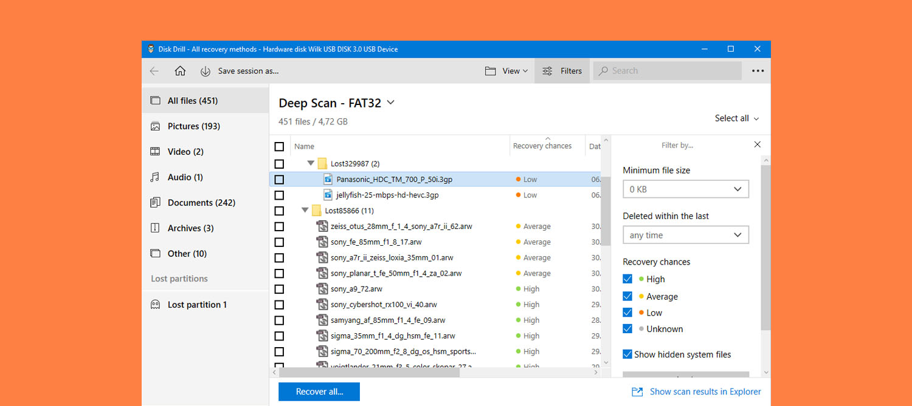
Task: Check the Lost329987 folder checkbox
Action: click(x=279, y=164)
